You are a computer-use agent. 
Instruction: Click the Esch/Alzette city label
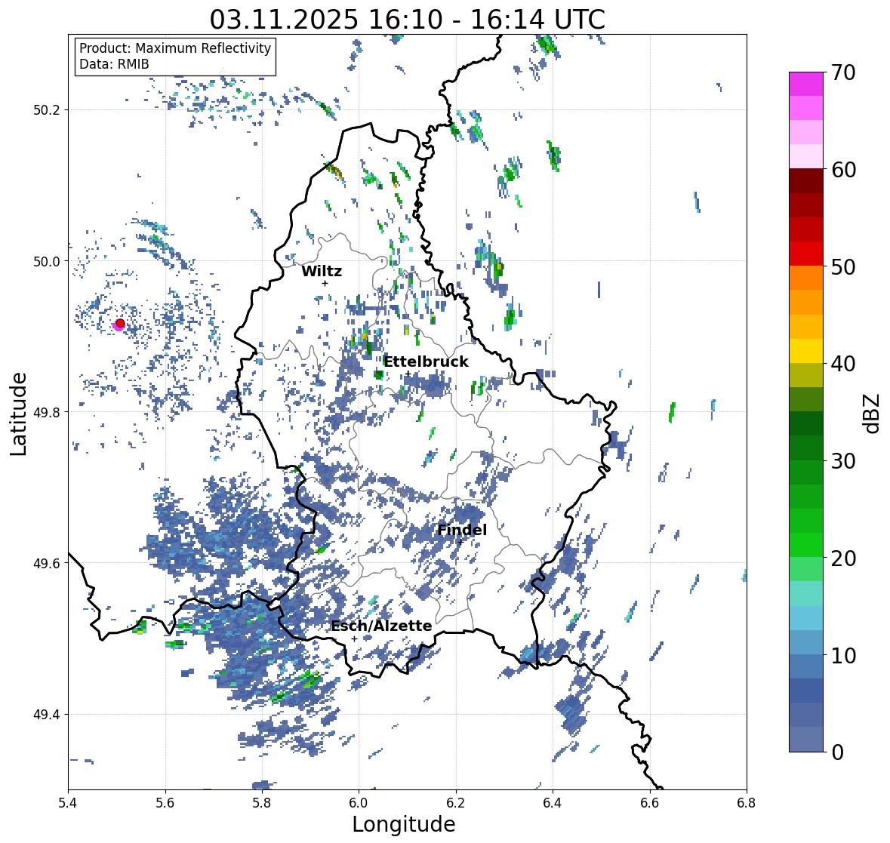[x=381, y=626]
